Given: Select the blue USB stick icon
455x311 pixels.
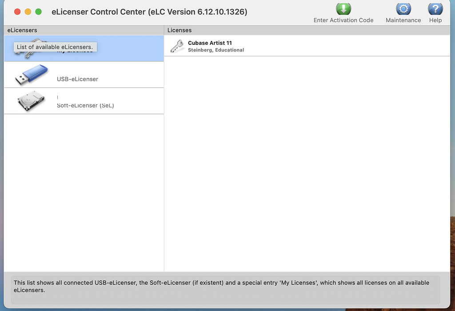Looking at the screenshot, I should [x=32, y=75].
